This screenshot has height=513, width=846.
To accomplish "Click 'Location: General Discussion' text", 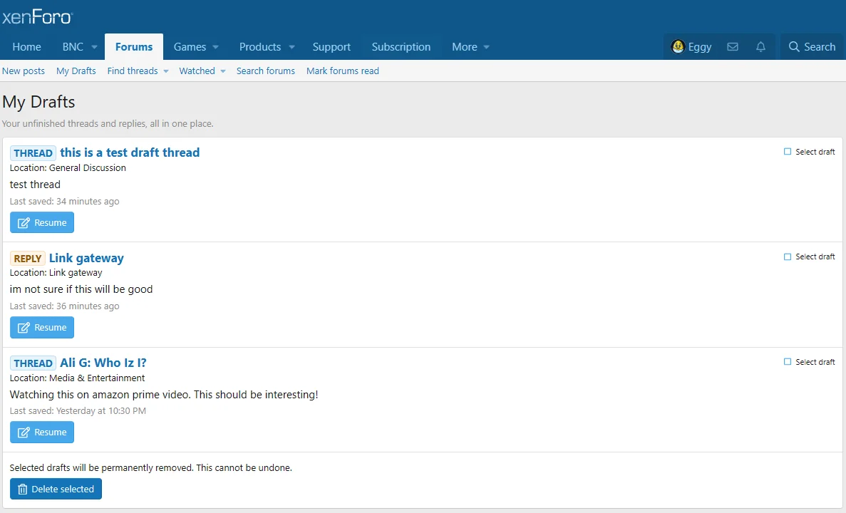I will click(68, 167).
